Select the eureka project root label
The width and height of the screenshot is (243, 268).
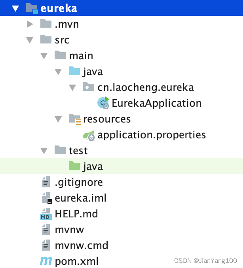click(59, 8)
